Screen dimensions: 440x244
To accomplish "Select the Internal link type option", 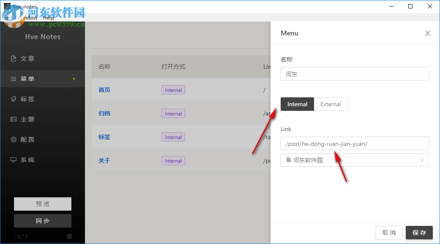I will [x=297, y=104].
